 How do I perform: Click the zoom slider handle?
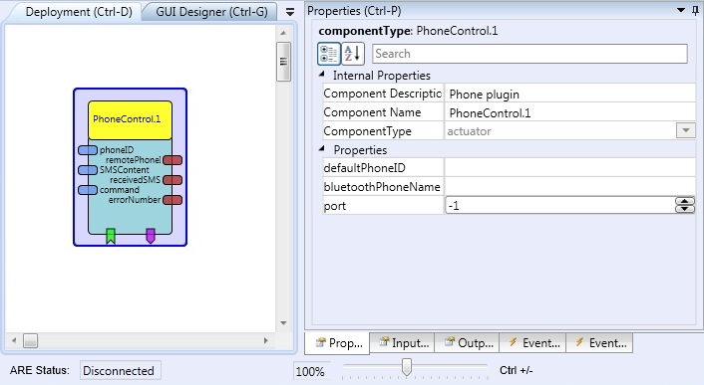pyautogui.click(x=406, y=366)
